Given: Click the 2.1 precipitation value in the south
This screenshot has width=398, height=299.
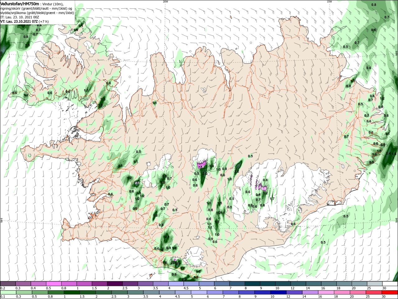Looking at the screenshot, I should pos(167,237).
